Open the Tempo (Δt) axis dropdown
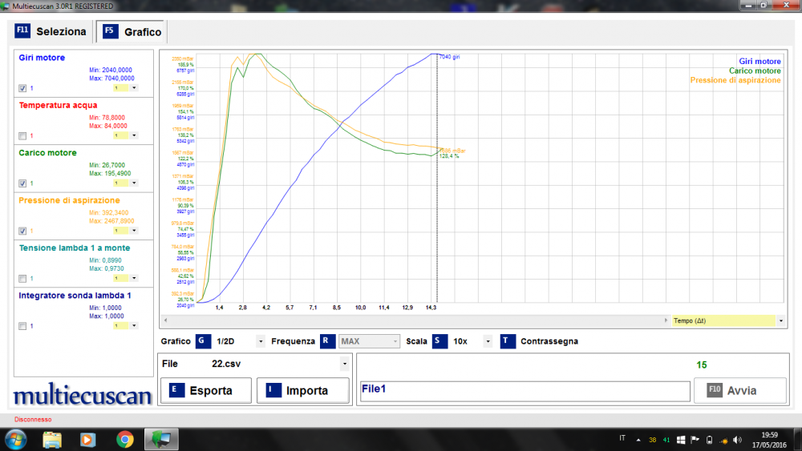The width and height of the screenshot is (802, 451). [x=780, y=320]
